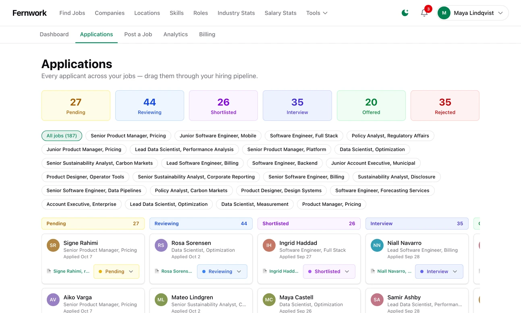Open the Fernwork home logo
The image size is (521, 313).
(x=29, y=13)
